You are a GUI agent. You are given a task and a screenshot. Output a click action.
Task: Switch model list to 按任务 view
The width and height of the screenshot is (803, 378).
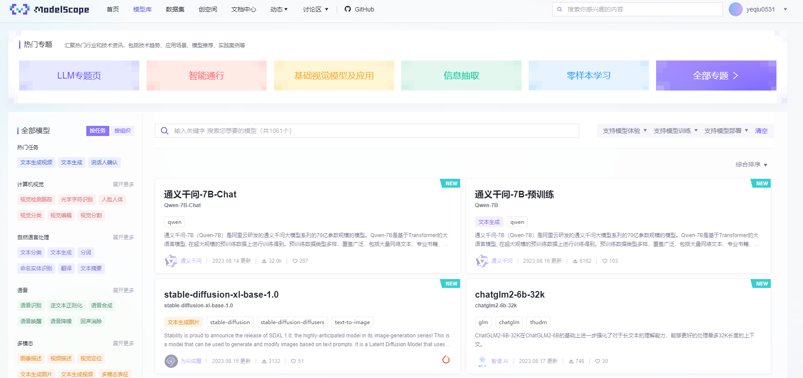coord(98,131)
